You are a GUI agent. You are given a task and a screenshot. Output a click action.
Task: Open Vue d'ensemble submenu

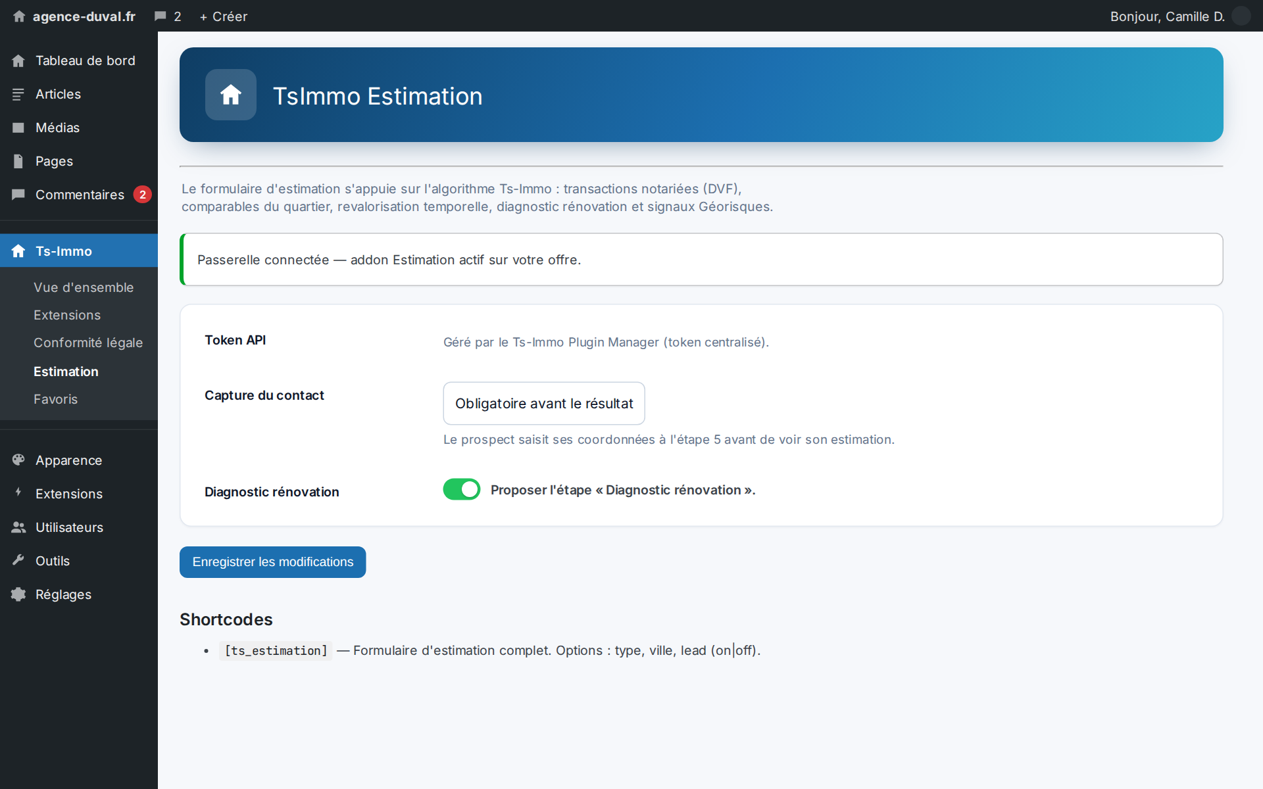tap(84, 287)
